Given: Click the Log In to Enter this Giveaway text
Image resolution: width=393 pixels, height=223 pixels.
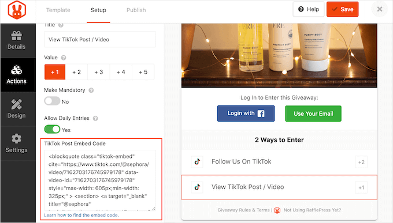Looking at the screenshot, I should pyautogui.click(x=279, y=97).
